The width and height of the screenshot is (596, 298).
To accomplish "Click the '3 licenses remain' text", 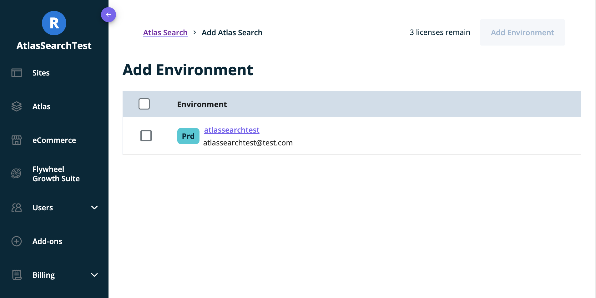I will 440,32.
